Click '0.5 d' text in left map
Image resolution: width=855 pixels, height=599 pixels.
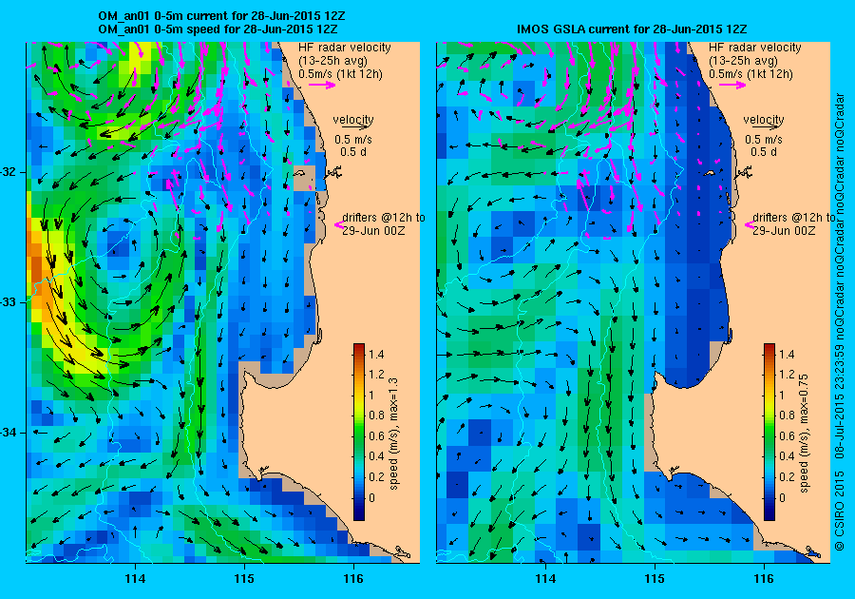coord(353,152)
